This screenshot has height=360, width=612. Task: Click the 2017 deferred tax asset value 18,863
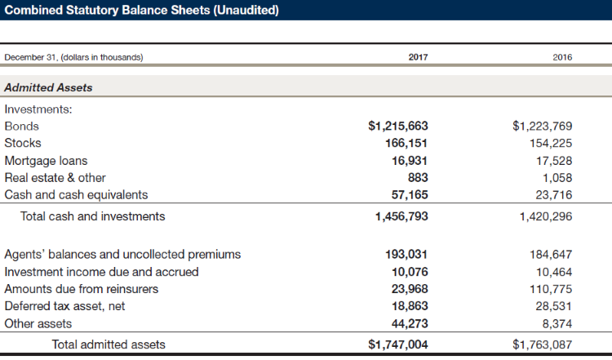pyautogui.click(x=406, y=305)
